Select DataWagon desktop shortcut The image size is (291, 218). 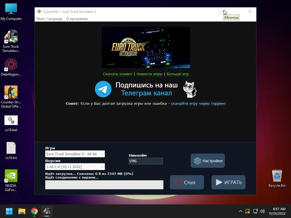tap(11, 67)
